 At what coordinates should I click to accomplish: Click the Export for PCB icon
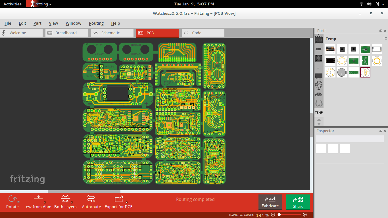[x=119, y=199]
